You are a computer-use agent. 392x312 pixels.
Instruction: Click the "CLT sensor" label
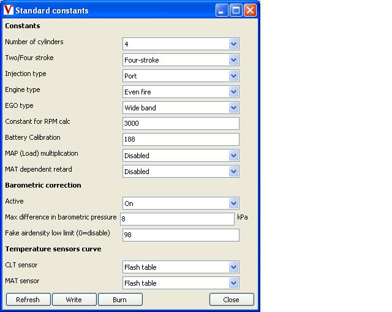pos(21,265)
